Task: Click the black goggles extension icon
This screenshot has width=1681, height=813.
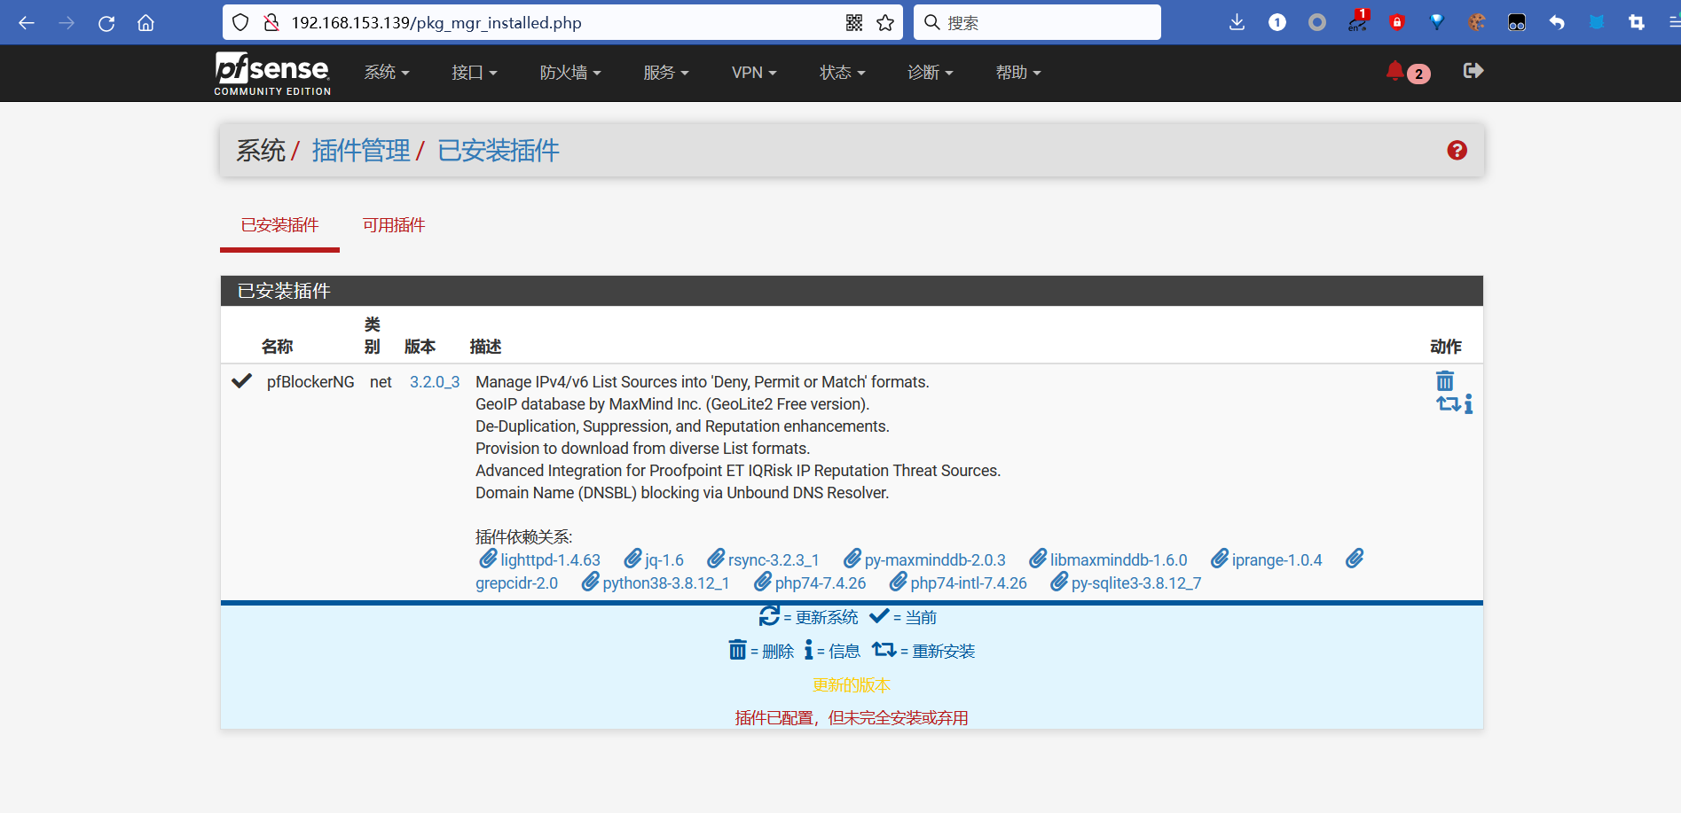Action: click(x=1517, y=23)
